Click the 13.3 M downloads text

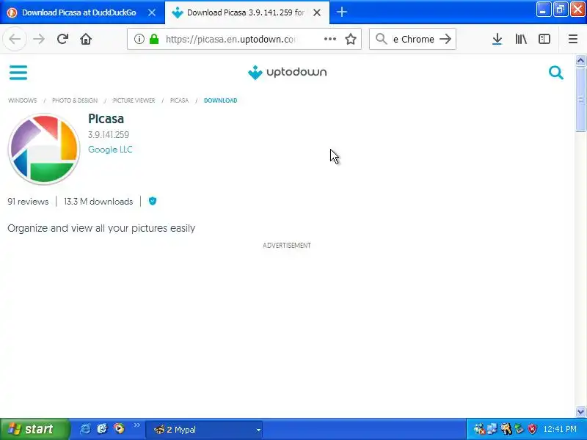98,201
